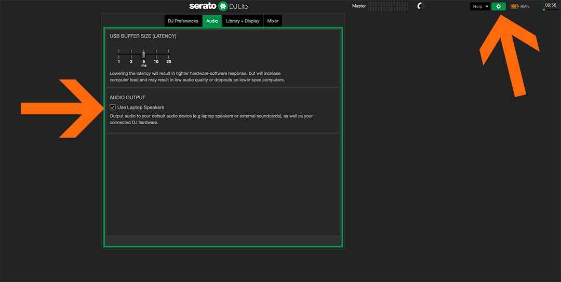
Task: Open the Library + Display tab
Action: coord(243,21)
